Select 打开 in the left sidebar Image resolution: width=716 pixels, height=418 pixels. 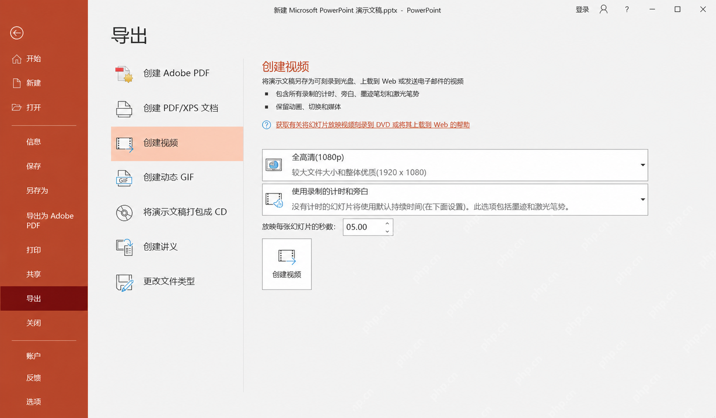click(x=44, y=107)
